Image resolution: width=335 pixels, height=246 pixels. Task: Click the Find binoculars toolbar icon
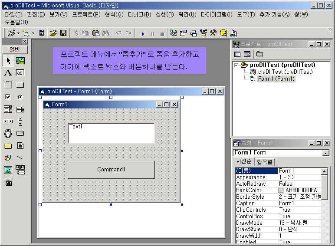pyautogui.click(x=105, y=33)
